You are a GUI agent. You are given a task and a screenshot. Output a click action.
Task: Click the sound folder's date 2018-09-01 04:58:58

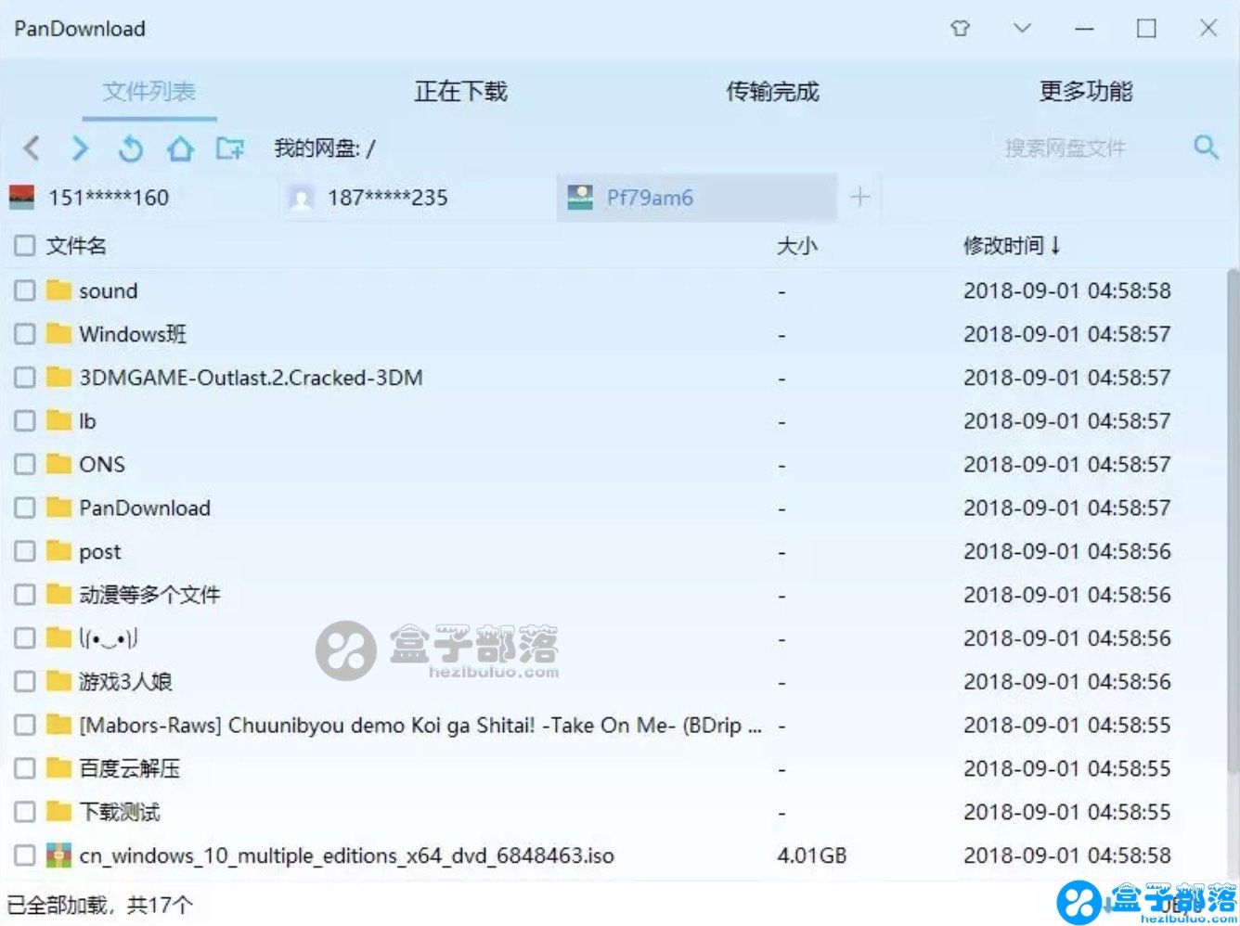[1067, 290]
